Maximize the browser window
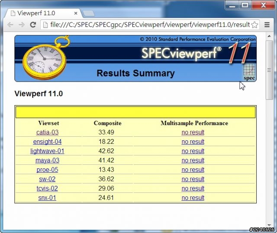Viewport: 277px width, 233px height. [x=245, y=5]
